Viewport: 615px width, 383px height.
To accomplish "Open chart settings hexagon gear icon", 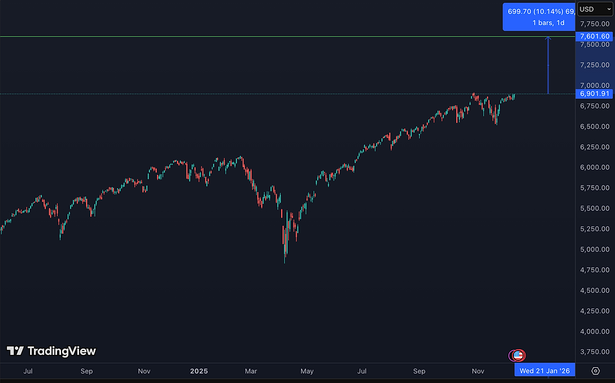I will (x=596, y=371).
